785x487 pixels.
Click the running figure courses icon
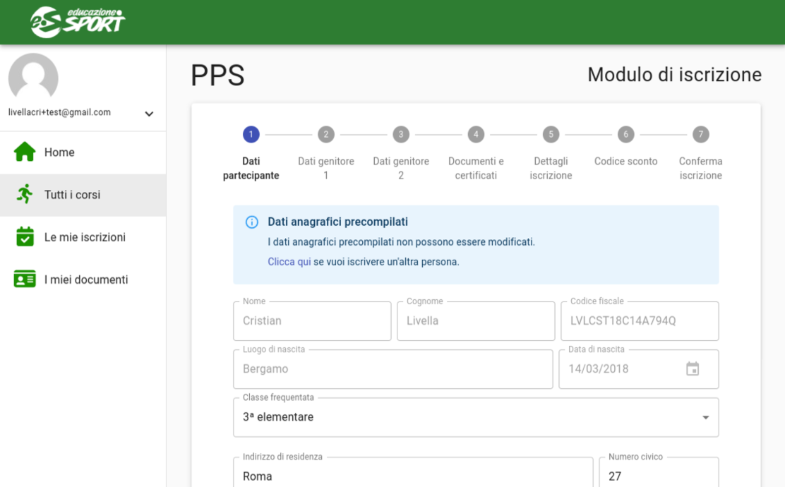pyautogui.click(x=25, y=195)
